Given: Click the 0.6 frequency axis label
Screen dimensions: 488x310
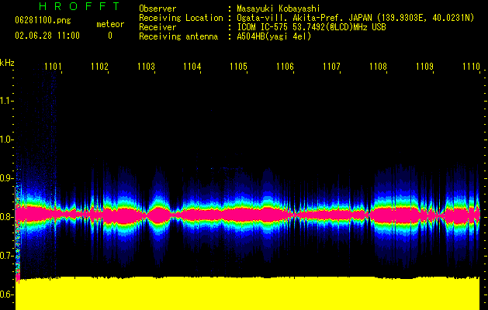Looking at the screenshot, I should tap(6, 294).
